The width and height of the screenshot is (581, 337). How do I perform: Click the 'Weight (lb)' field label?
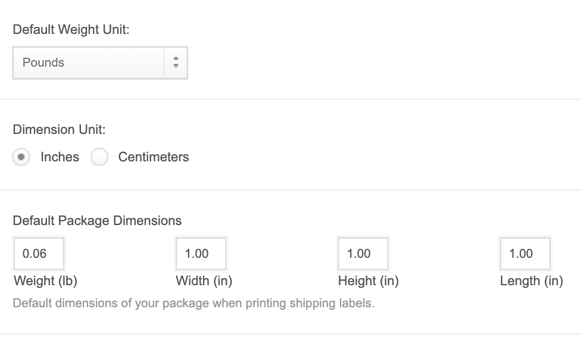point(45,281)
